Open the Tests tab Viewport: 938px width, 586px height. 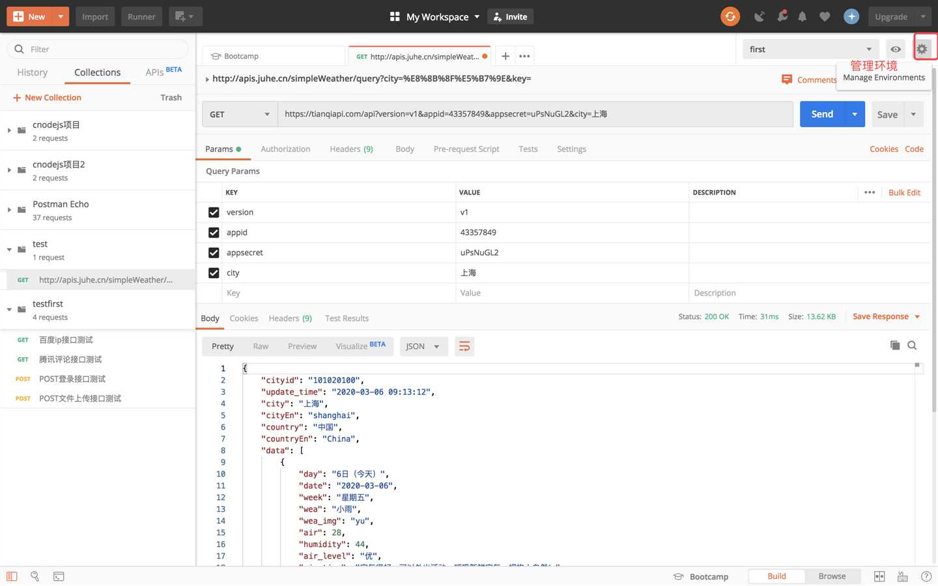[528, 149]
